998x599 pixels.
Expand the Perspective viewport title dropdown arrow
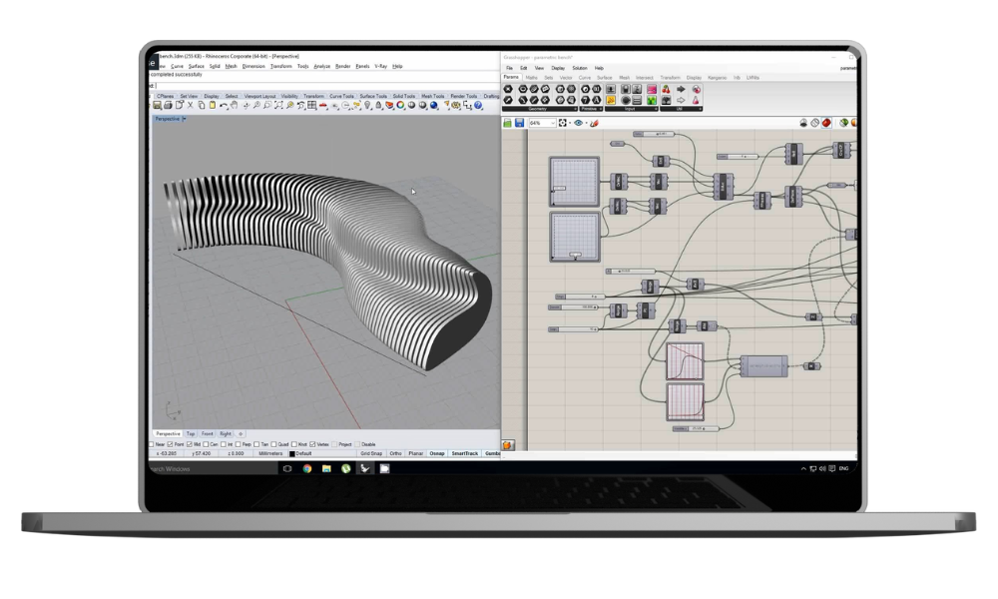click(x=184, y=119)
